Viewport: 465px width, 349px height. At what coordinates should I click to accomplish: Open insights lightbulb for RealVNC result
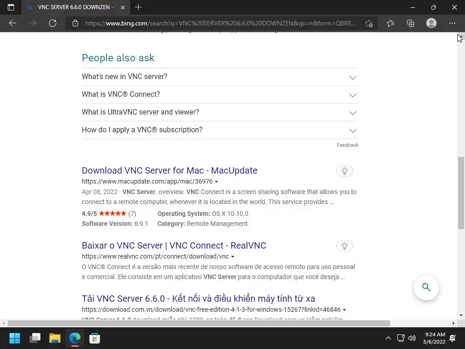[344, 246]
